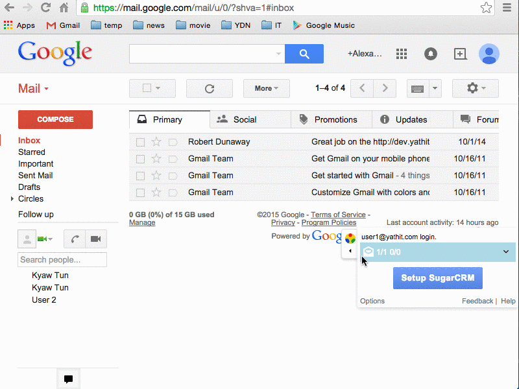Viewport: 519px width, 389px height.
Task: Open the Feedback link
Action: [477, 301]
